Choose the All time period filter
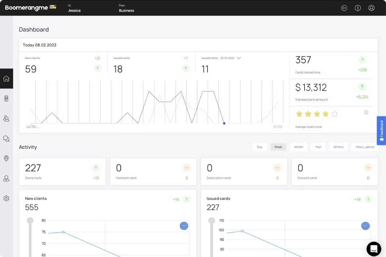The width and height of the screenshot is (386, 257). [338, 147]
